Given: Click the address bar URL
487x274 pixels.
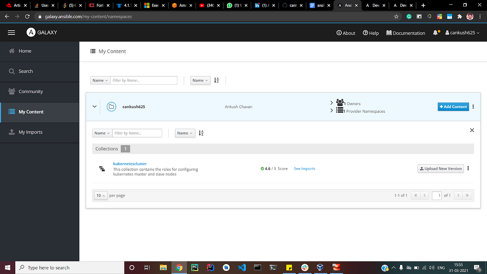Looking at the screenshot, I should (x=88, y=16).
